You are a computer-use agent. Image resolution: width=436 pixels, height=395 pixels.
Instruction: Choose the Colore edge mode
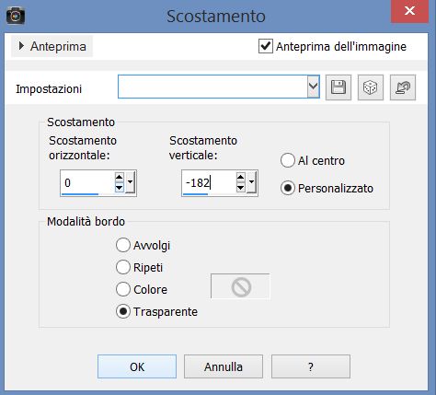123,289
